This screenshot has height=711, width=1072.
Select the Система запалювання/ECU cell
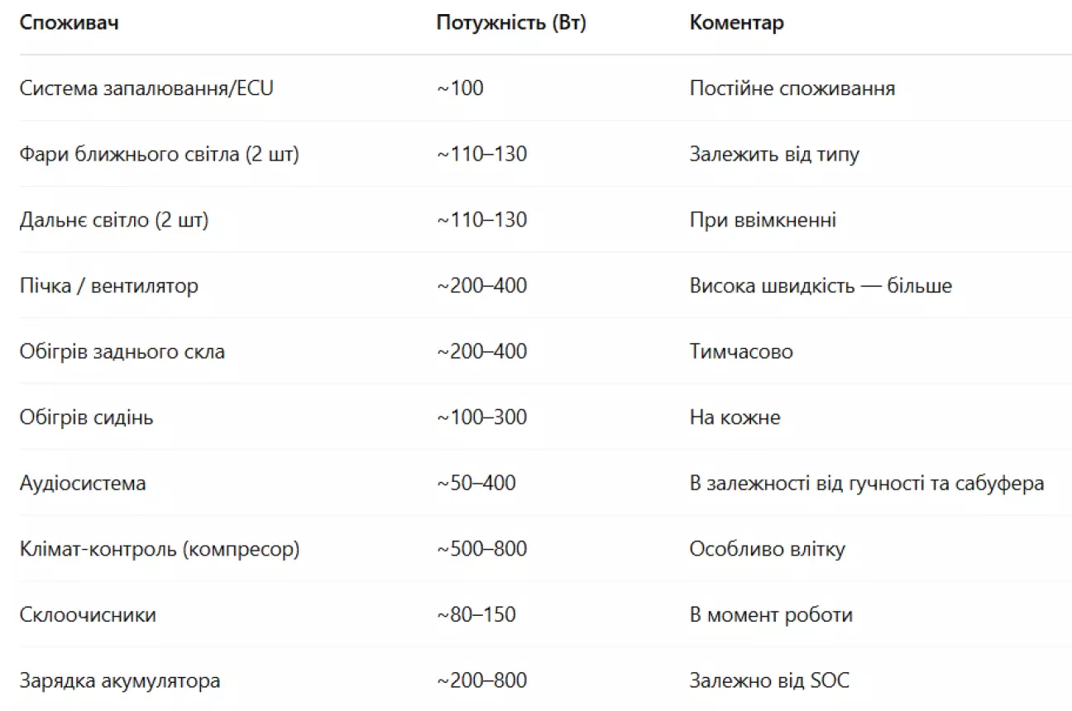point(146,88)
